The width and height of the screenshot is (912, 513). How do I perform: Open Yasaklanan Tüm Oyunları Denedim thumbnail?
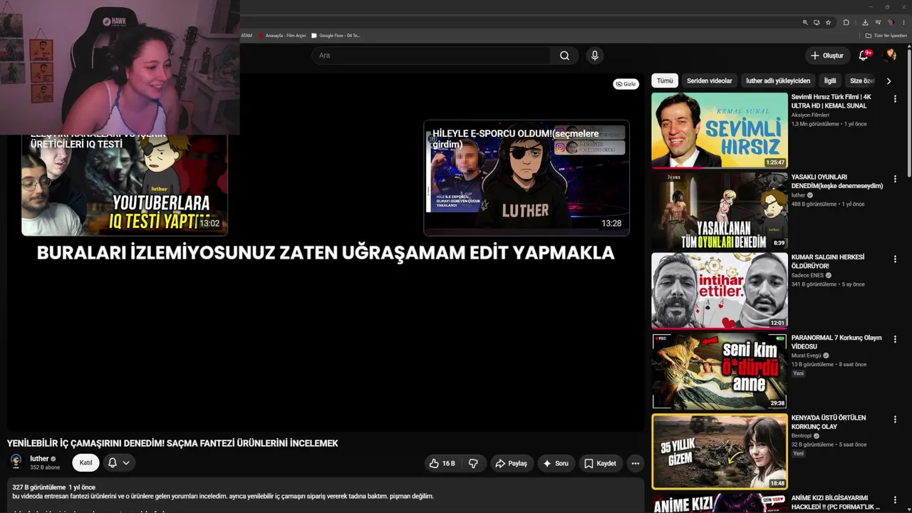pyautogui.click(x=720, y=210)
